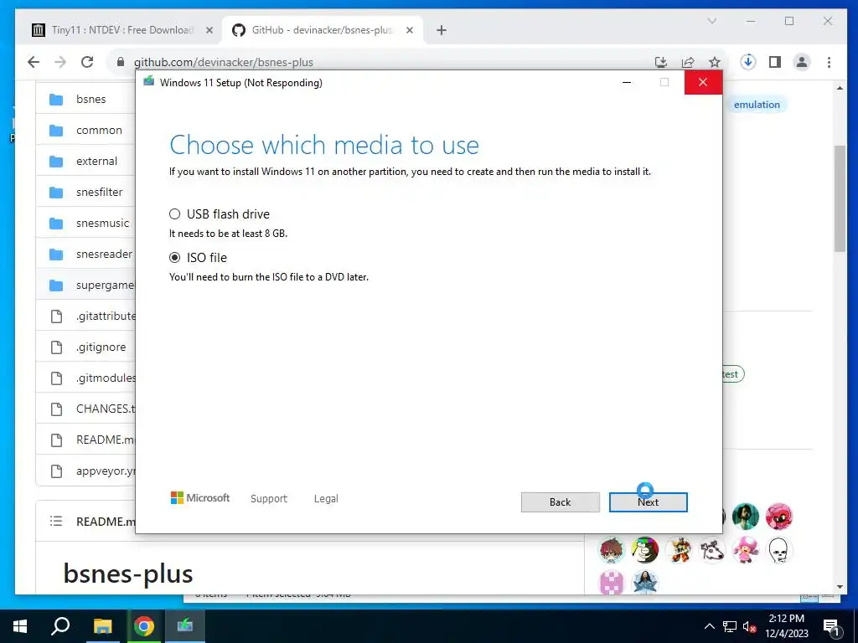The image size is (858, 643).
Task: Select the USB flash drive radio option
Action: click(174, 213)
